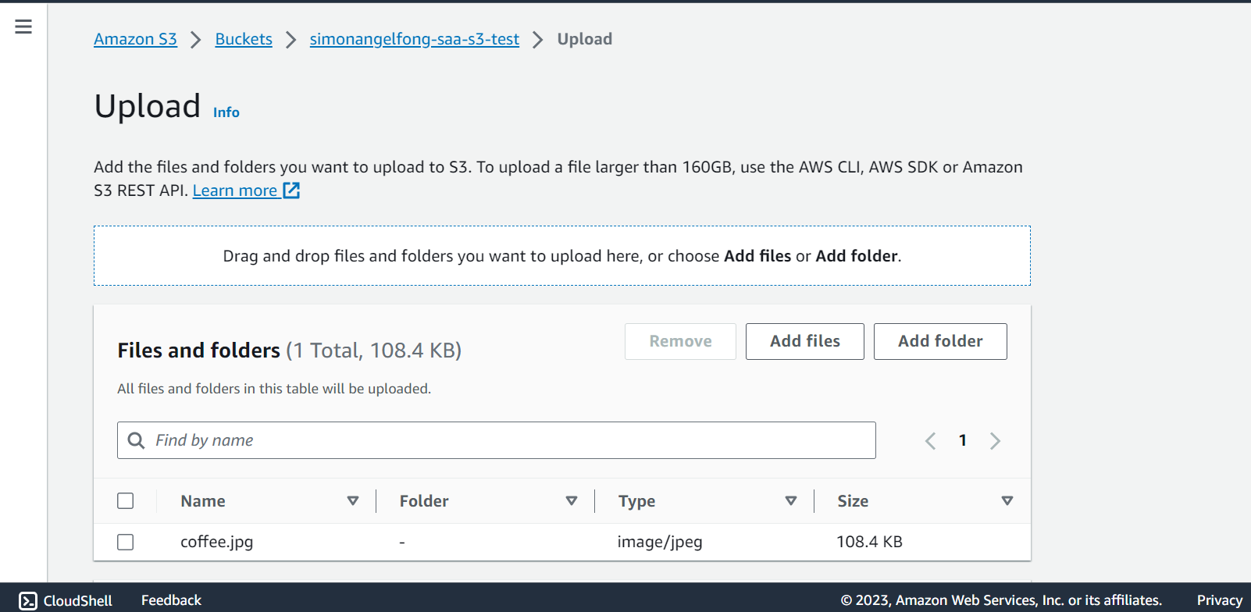Focus the Find by name search field

point(497,440)
